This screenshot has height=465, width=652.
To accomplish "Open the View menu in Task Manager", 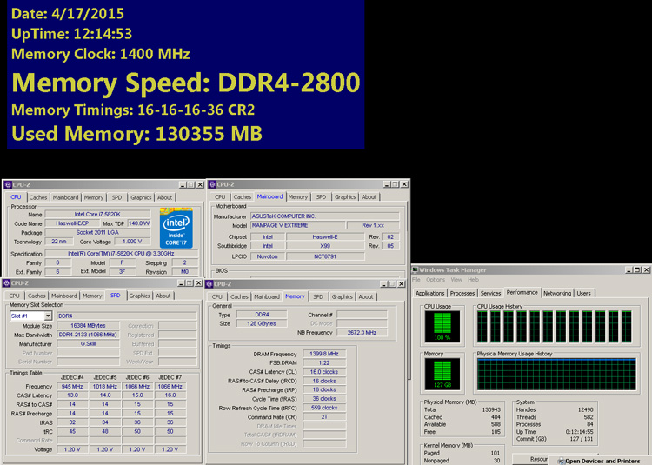I will [x=456, y=280].
